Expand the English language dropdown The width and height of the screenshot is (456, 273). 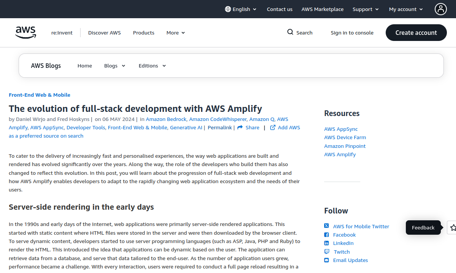click(x=241, y=9)
